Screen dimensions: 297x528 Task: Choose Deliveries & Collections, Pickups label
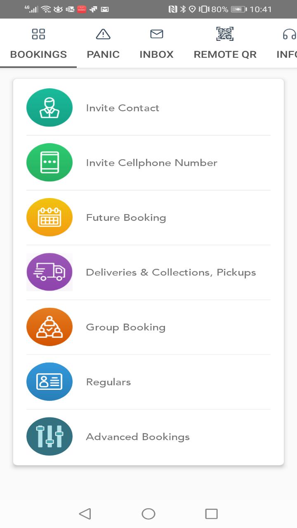171,273
